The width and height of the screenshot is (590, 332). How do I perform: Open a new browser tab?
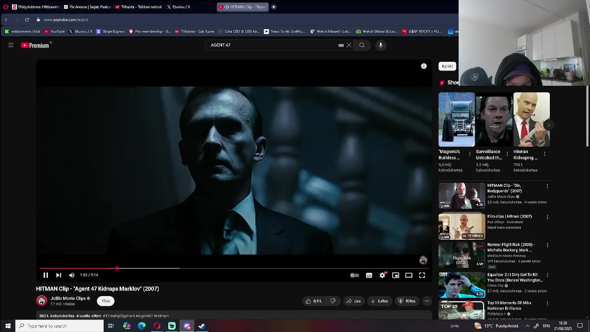[274, 7]
